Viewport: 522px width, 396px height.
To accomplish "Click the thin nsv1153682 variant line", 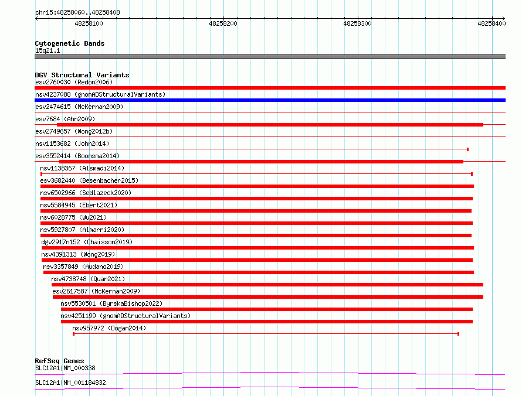I will point(252,149).
